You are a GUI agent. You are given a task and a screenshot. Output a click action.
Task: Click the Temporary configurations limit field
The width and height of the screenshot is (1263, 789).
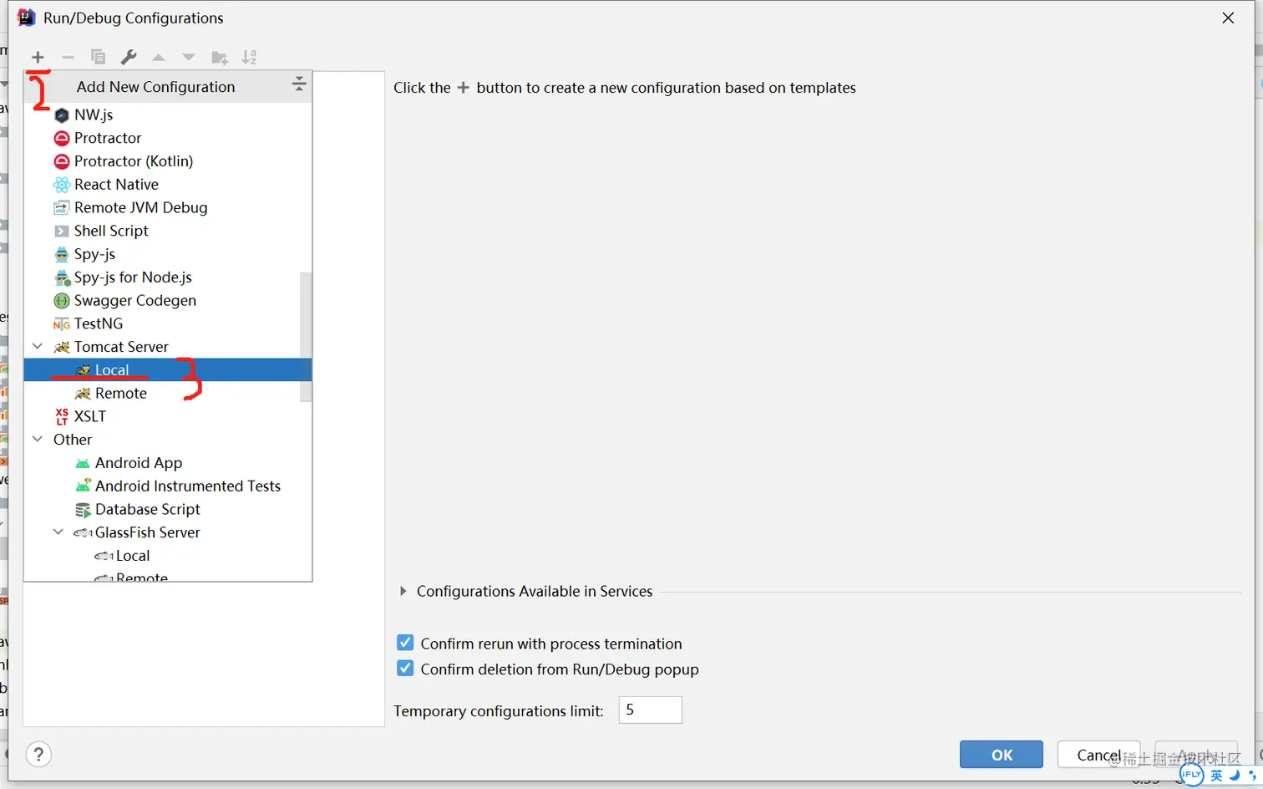[650, 710]
